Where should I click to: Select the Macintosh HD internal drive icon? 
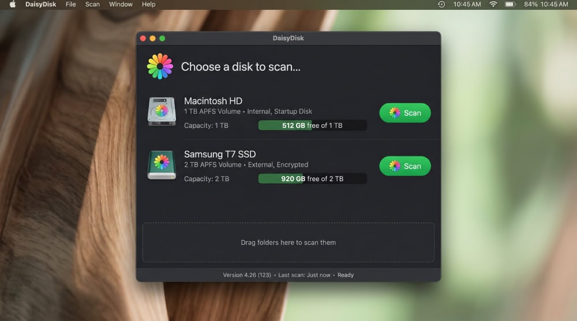(x=162, y=112)
